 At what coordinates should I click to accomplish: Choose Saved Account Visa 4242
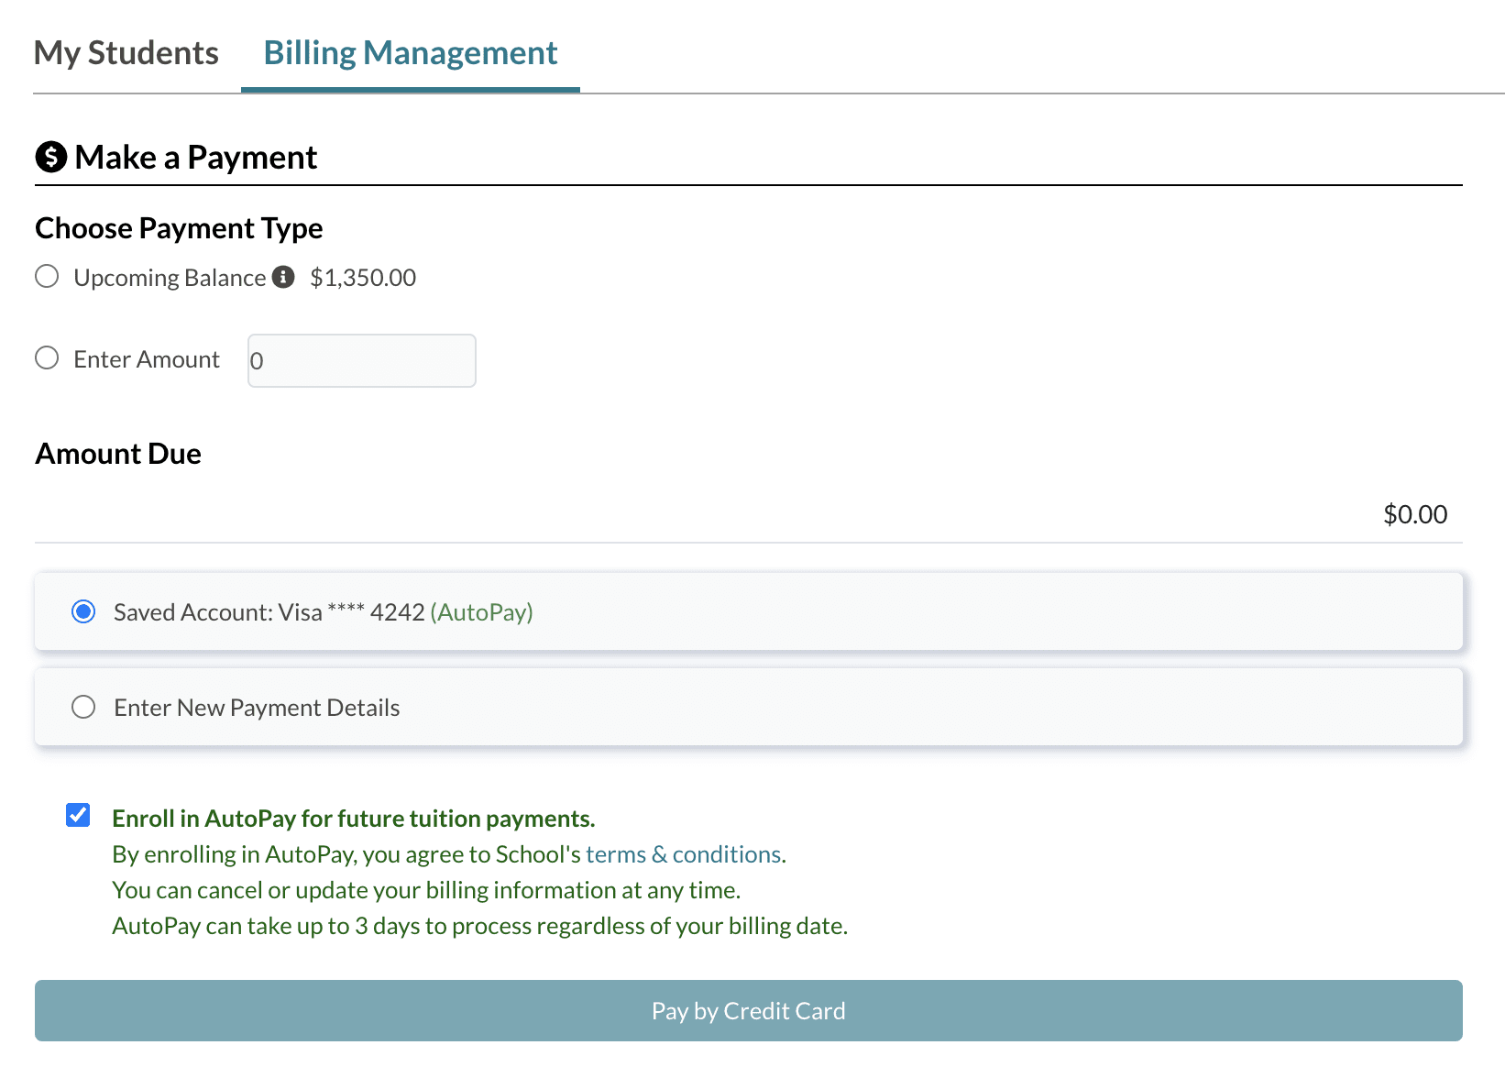[x=83, y=611]
